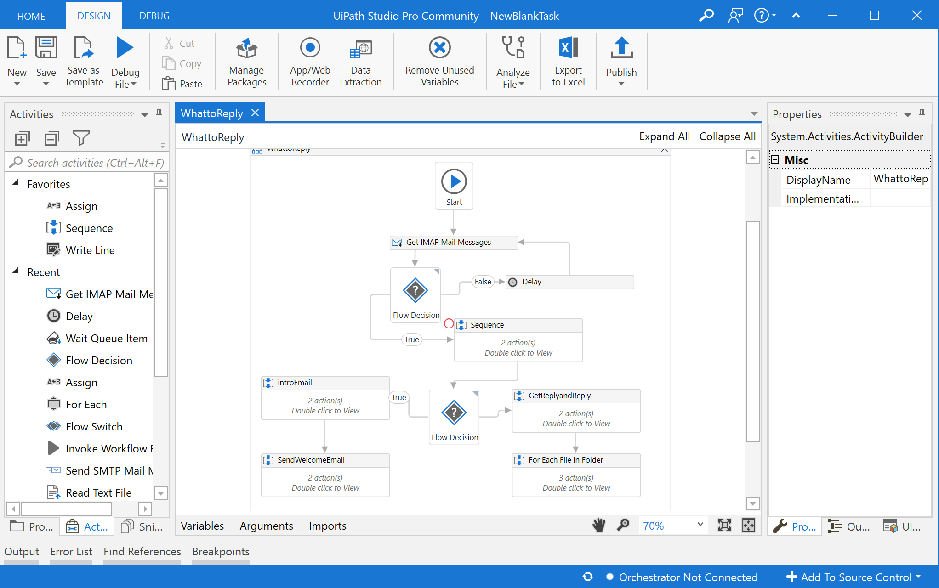Switch to the DEBUG ribbon tab
Viewport: 939px width, 588px height.
[154, 16]
